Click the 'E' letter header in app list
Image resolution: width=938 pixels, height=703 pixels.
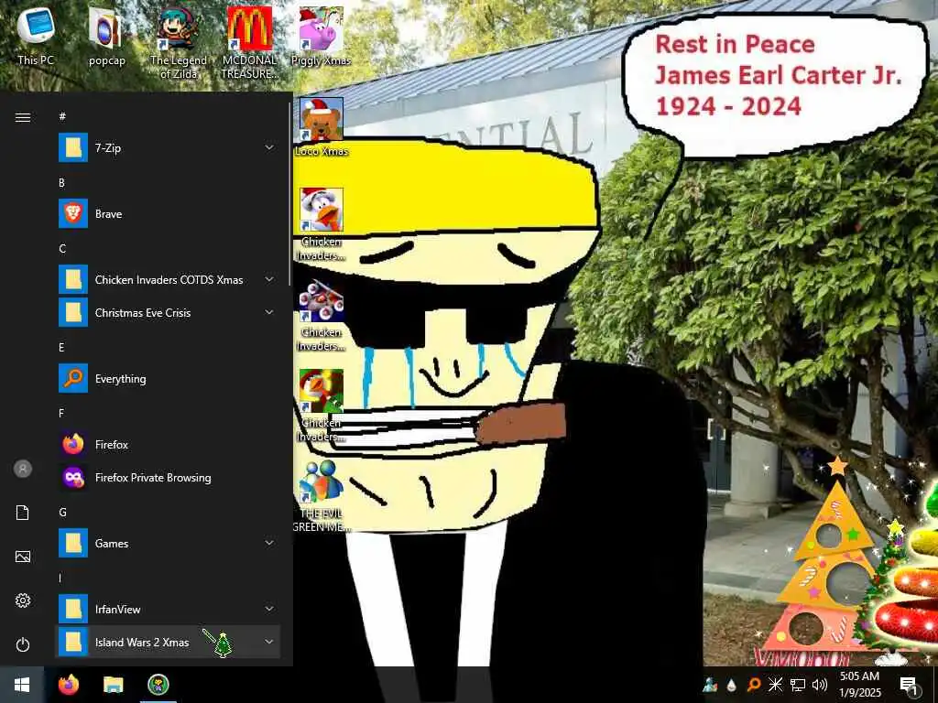click(61, 347)
